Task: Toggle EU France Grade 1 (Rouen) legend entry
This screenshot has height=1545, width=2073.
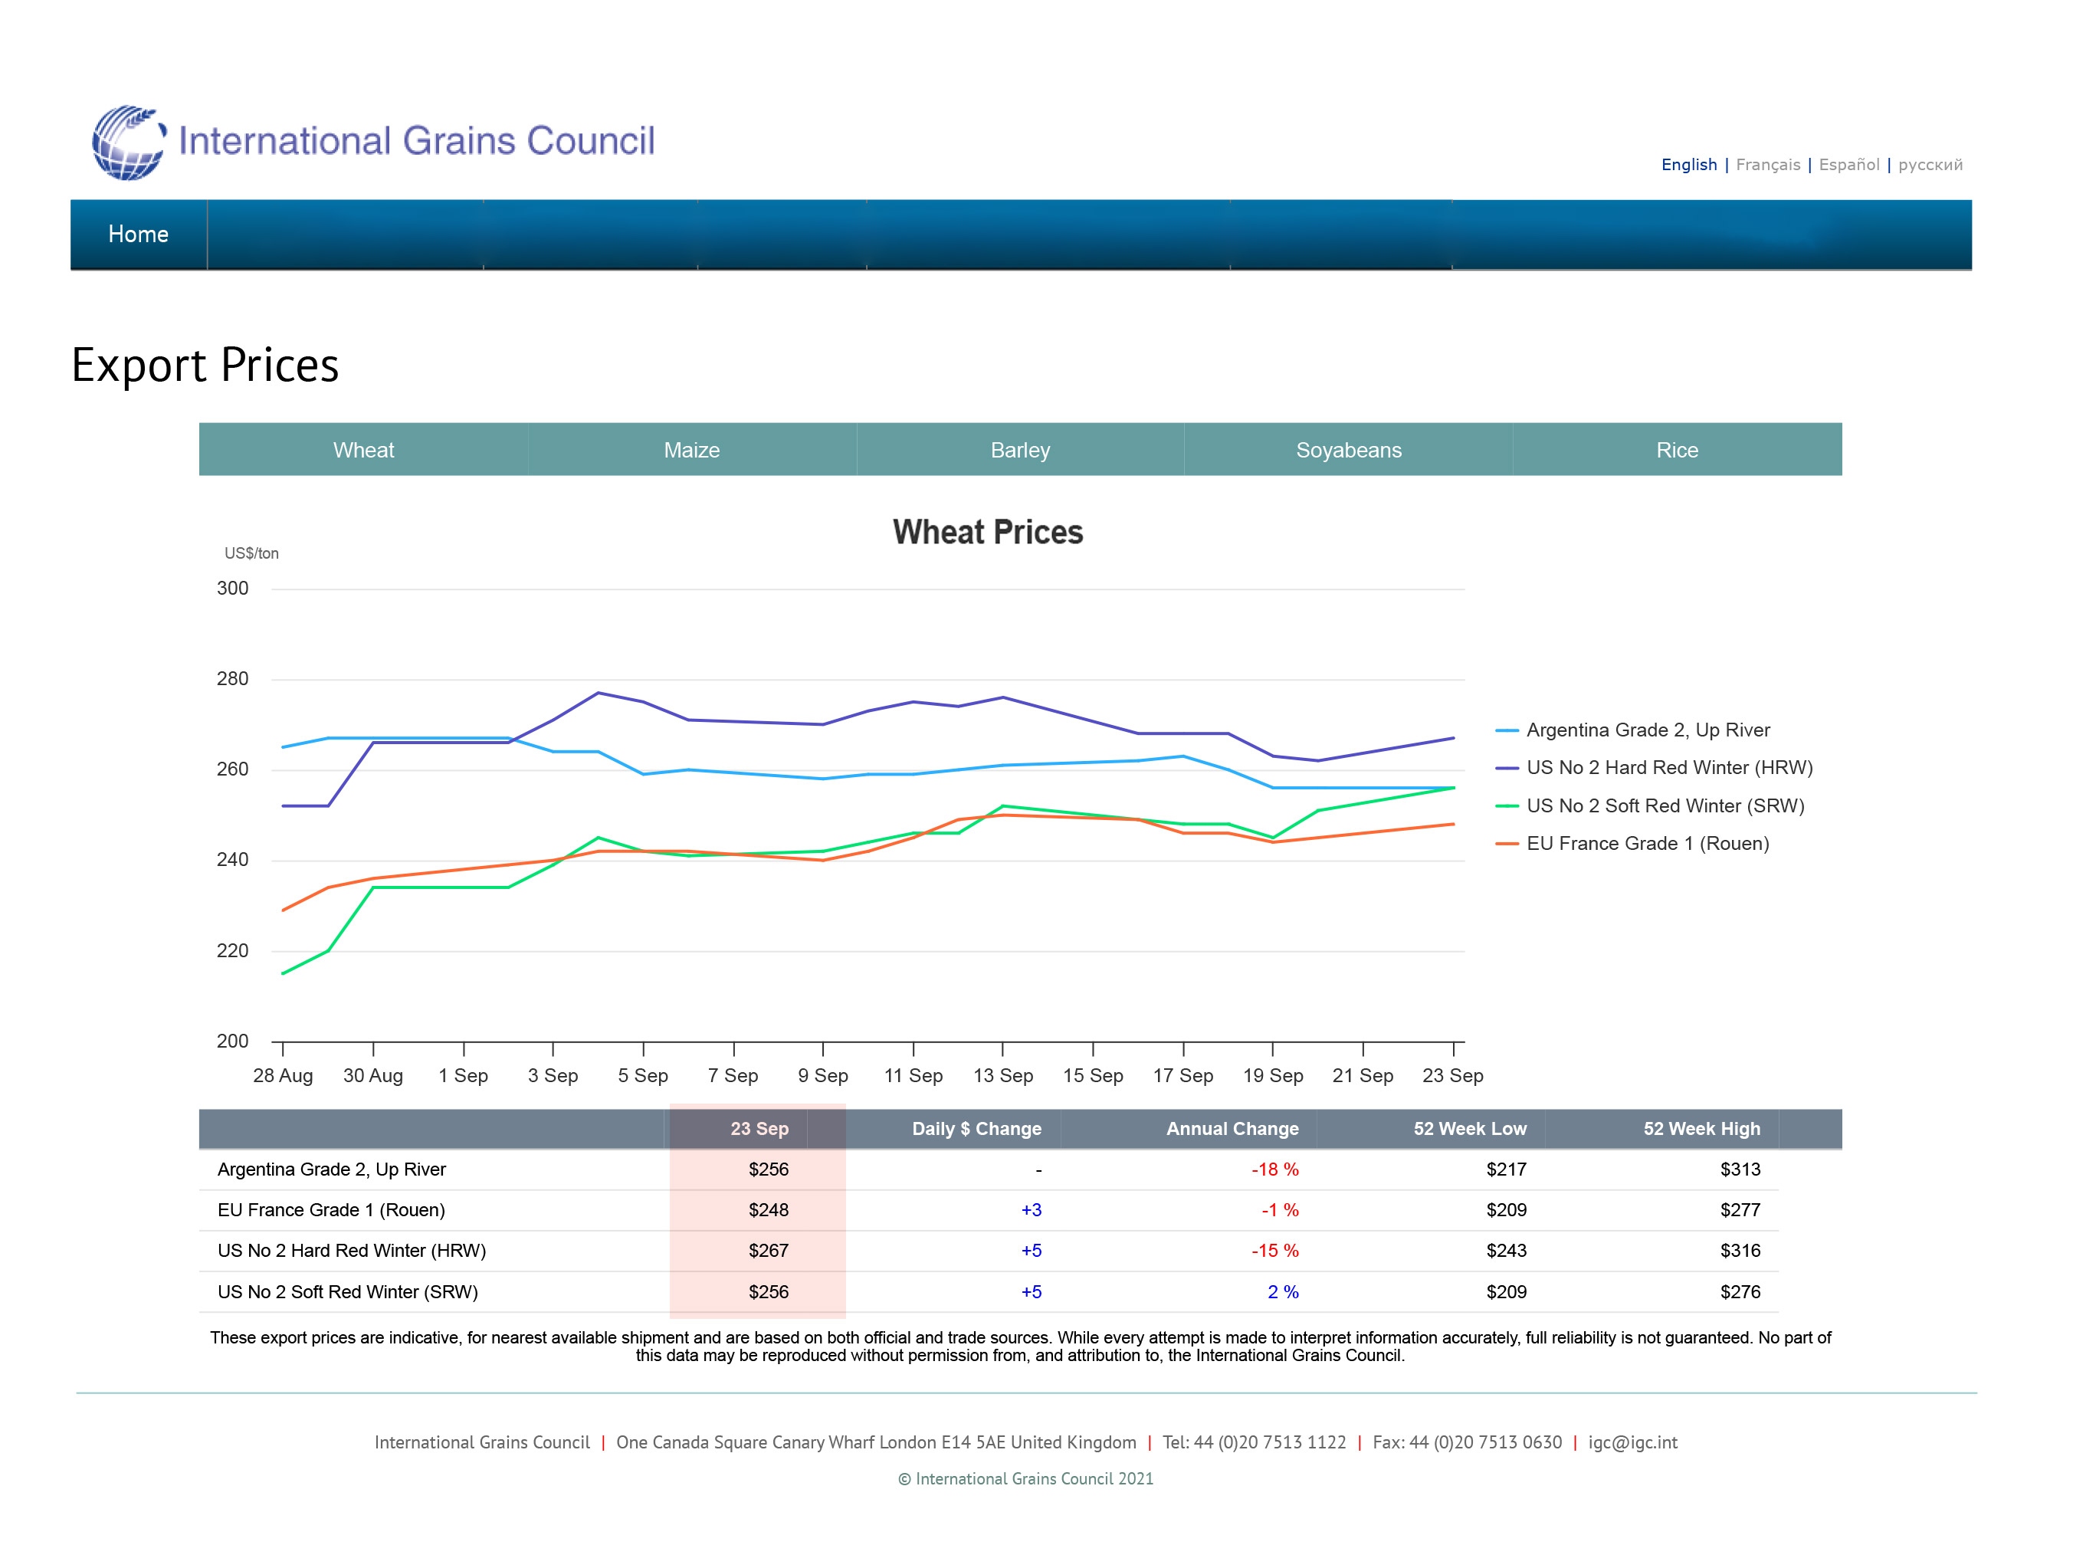Action: pyautogui.click(x=1632, y=844)
